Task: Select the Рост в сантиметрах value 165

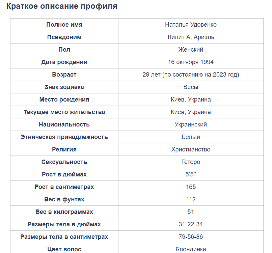Action: [x=191, y=187]
